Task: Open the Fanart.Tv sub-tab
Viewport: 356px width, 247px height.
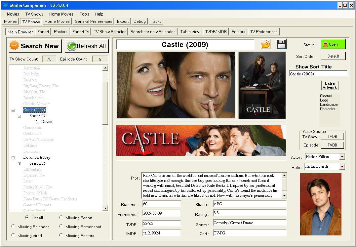Action: (x=81, y=31)
